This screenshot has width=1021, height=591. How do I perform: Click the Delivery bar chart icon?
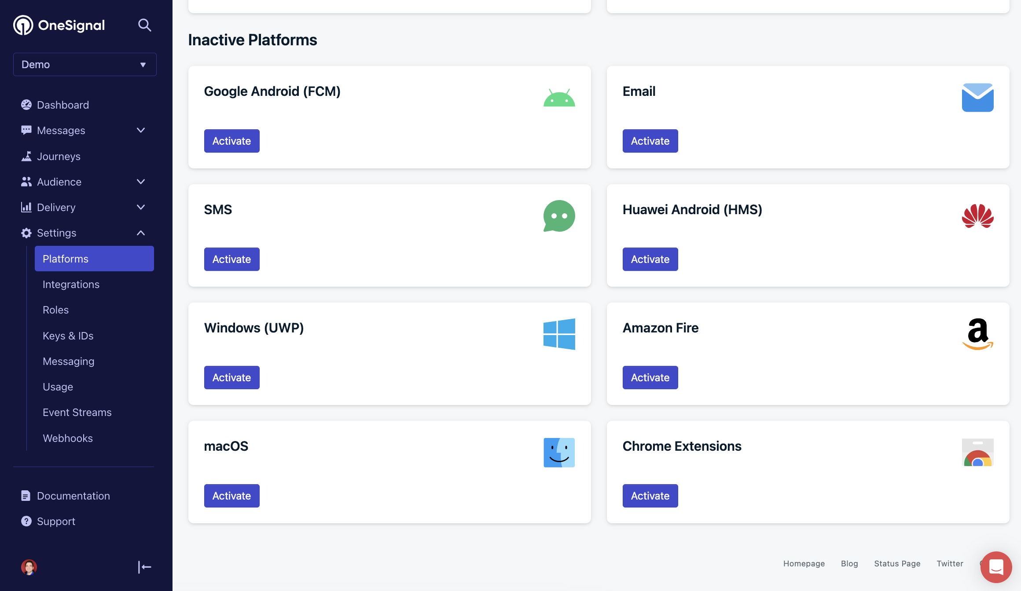point(26,207)
